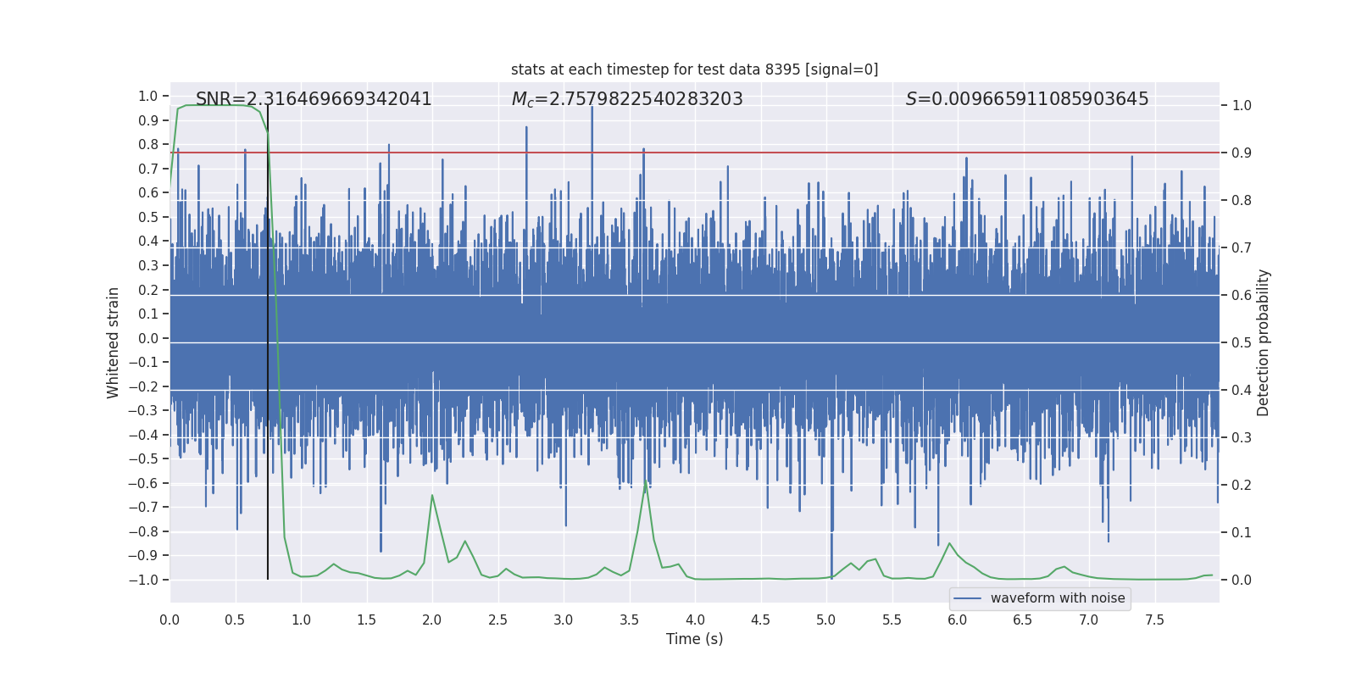
Task: Click the right axis tick label 0.9
Action: pos(1242,153)
